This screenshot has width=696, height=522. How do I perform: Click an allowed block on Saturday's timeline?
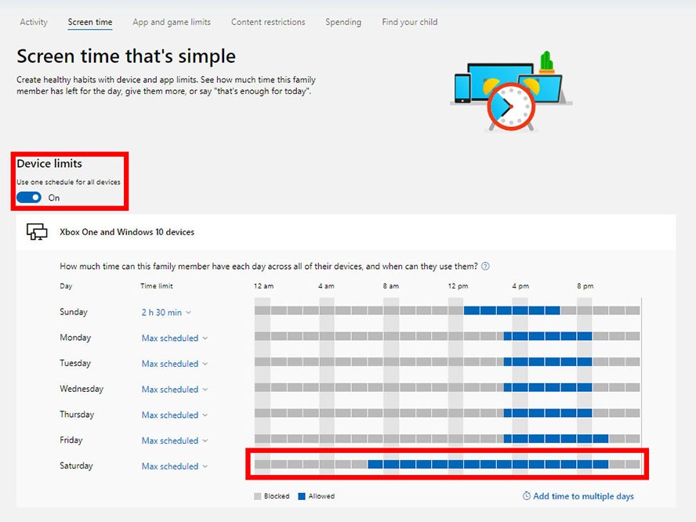click(470, 464)
